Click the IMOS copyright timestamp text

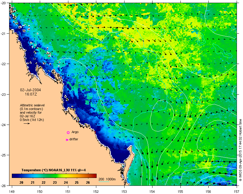tap(241, 150)
